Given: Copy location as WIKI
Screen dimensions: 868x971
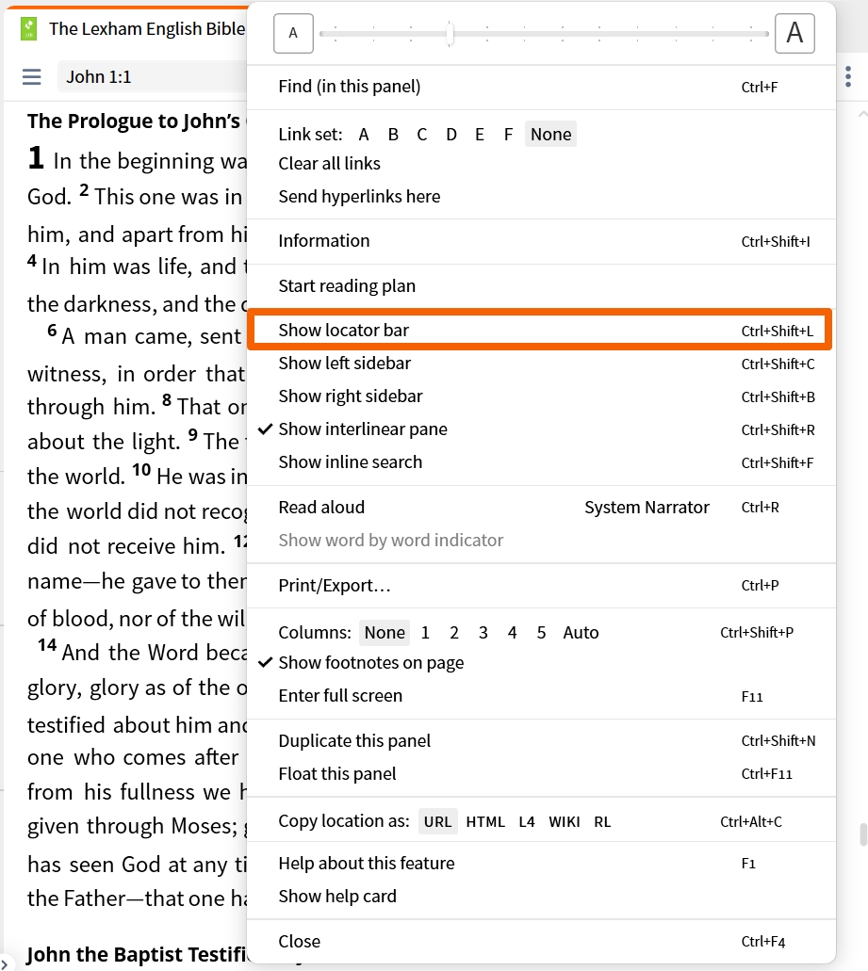Looking at the screenshot, I should (x=565, y=822).
